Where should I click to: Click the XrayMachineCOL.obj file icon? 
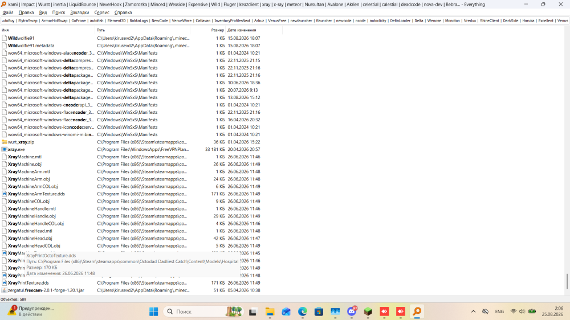pyautogui.click(x=5, y=201)
